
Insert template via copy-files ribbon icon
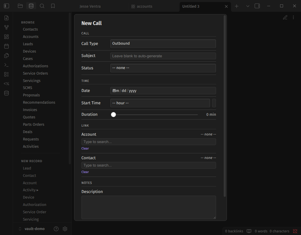6,56
